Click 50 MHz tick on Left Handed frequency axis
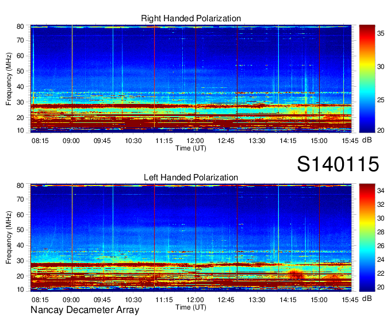This screenshot has height=317, width=391. 20,230
